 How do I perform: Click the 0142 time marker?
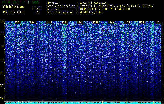click(x=33, y=22)
